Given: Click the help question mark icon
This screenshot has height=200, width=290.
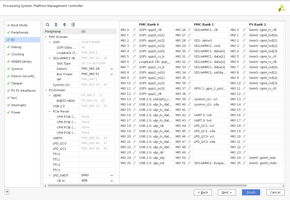Looking at the screenshot, I should click(x=7, y=192).
